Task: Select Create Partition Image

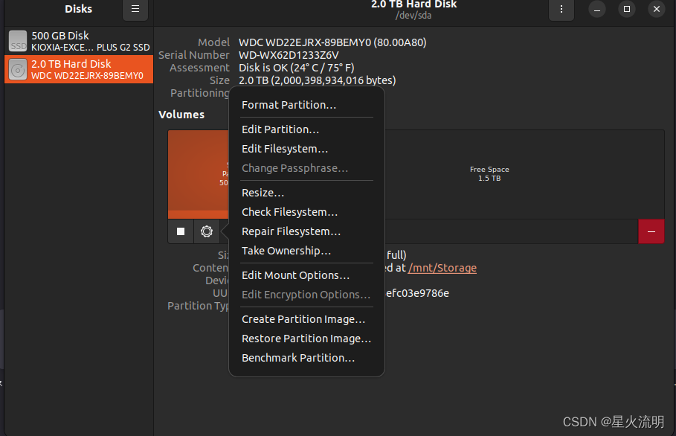Action: click(303, 318)
